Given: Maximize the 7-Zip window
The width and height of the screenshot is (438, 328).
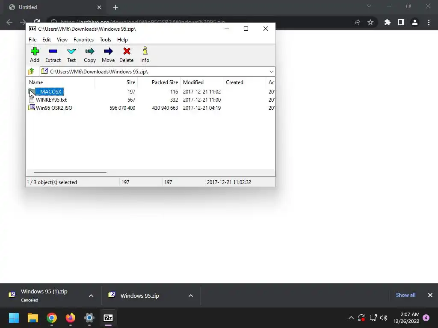Looking at the screenshot, I should [246, 29].
